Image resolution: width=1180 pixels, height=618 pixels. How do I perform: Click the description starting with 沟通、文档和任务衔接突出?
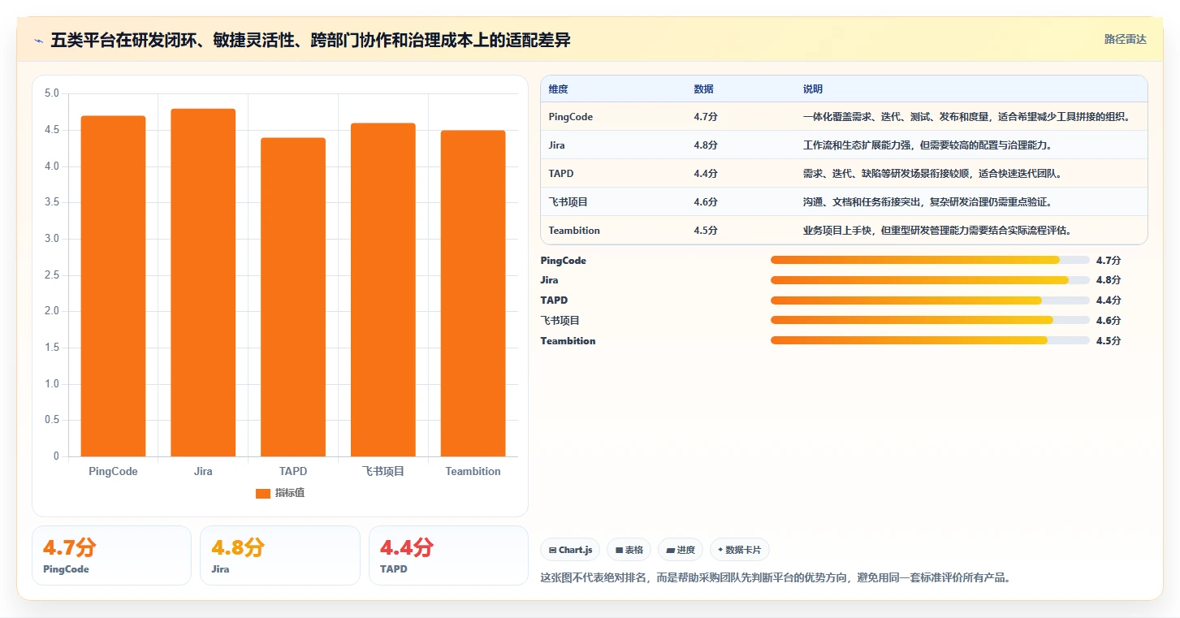927,202
